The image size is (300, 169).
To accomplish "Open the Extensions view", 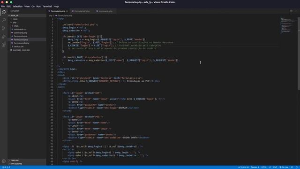I will point(4,45).
